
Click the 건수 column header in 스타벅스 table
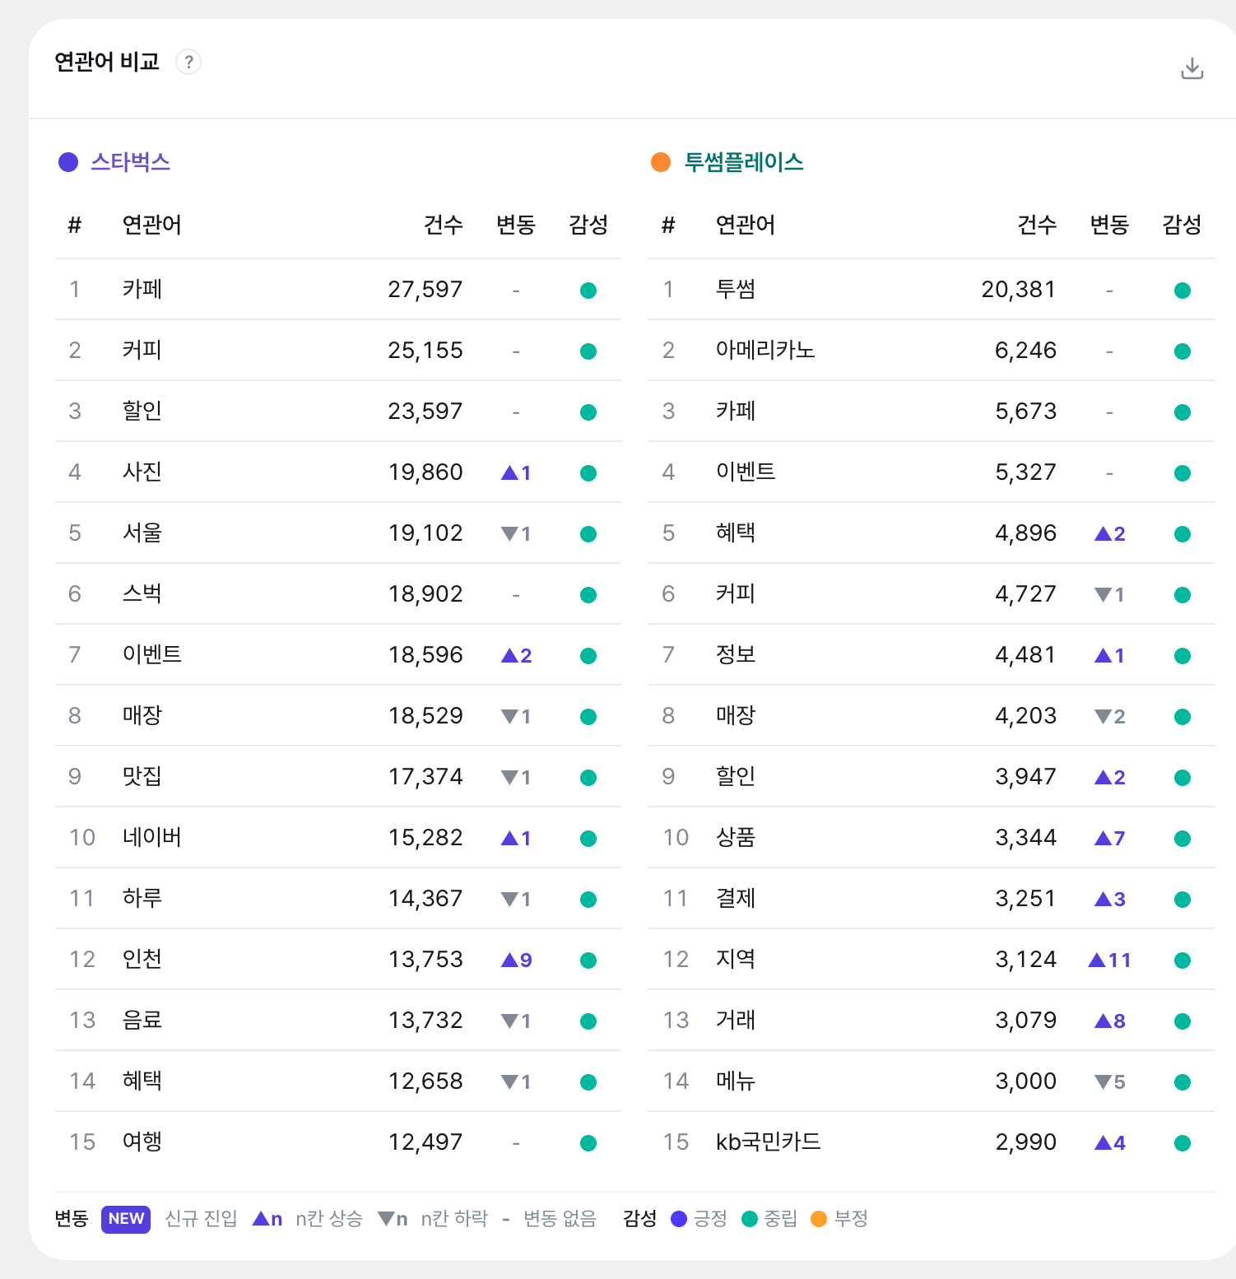(x=444, y=225)
